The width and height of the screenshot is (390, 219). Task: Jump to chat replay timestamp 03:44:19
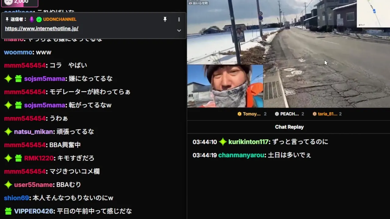pyautogui.click(x=204, y=155)
